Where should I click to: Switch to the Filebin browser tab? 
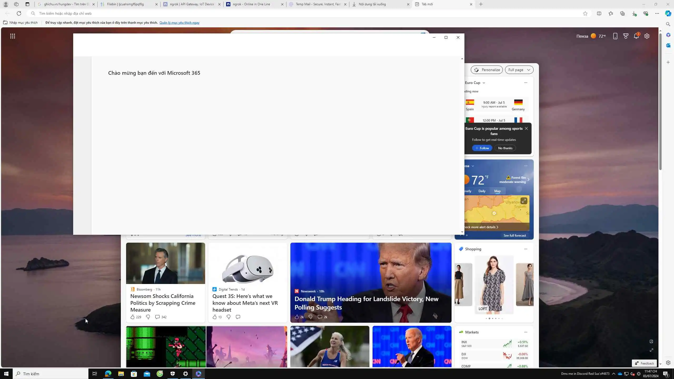tap(125, 4)
